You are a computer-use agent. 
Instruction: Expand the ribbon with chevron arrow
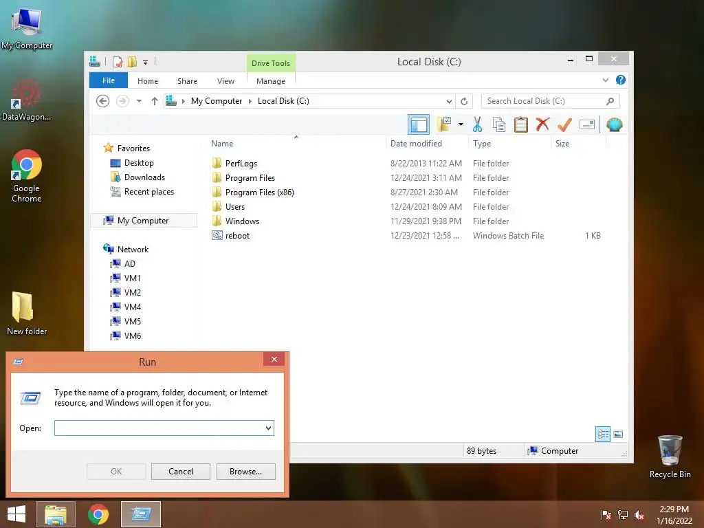point(605,80)
